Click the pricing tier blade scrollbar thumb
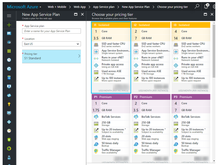219x165 pixels. [214, 51]
